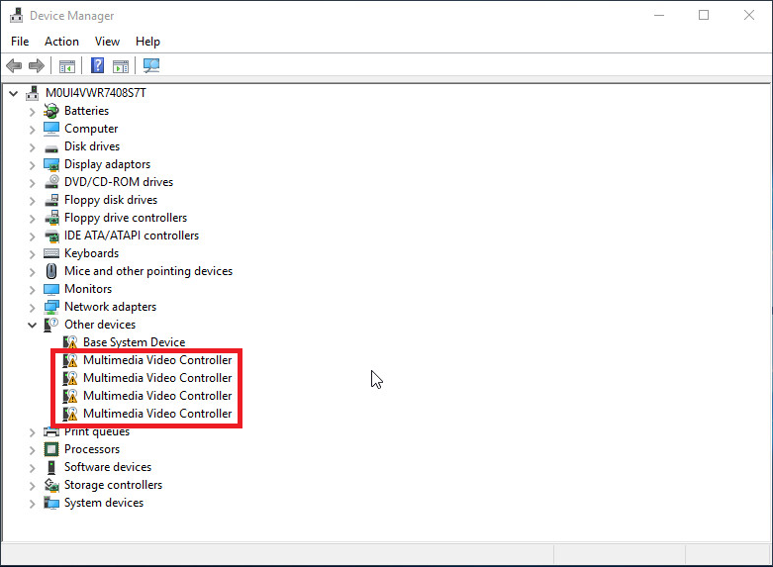Open the Action menu
Image resolution: width=773 pixels, height=567 pixels.
(x=61, y=42)
